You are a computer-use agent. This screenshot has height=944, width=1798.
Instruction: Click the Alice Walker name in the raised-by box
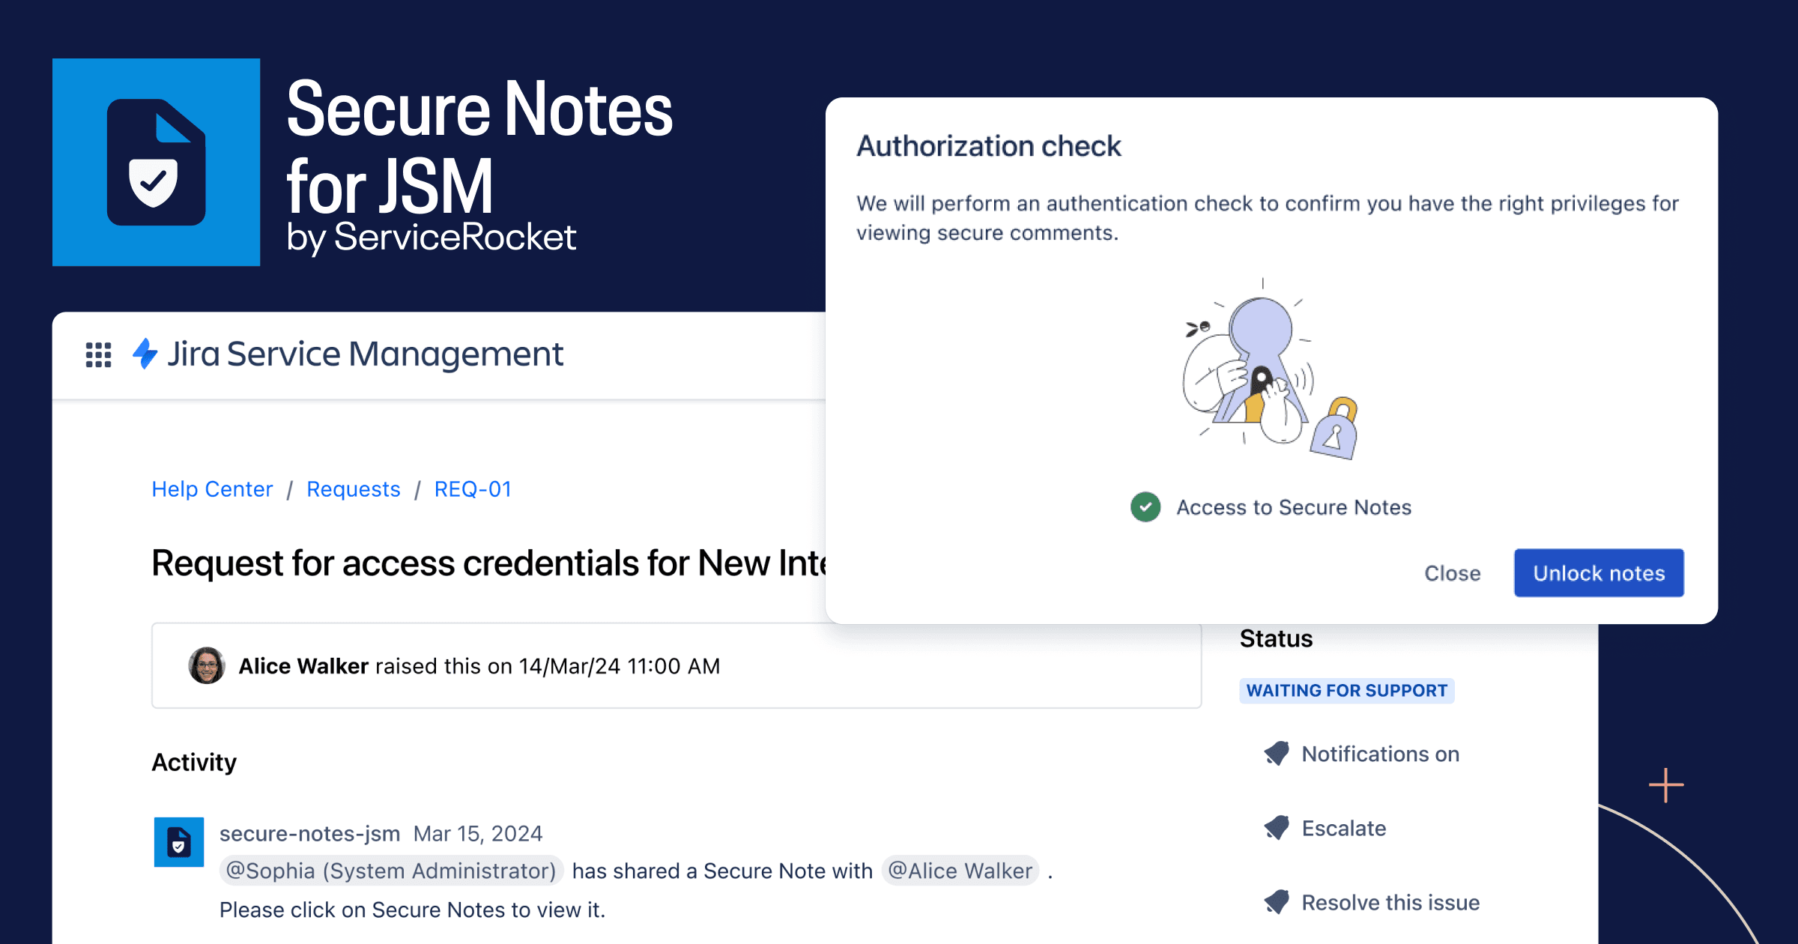pyautogui.click(x=303, y=666)
